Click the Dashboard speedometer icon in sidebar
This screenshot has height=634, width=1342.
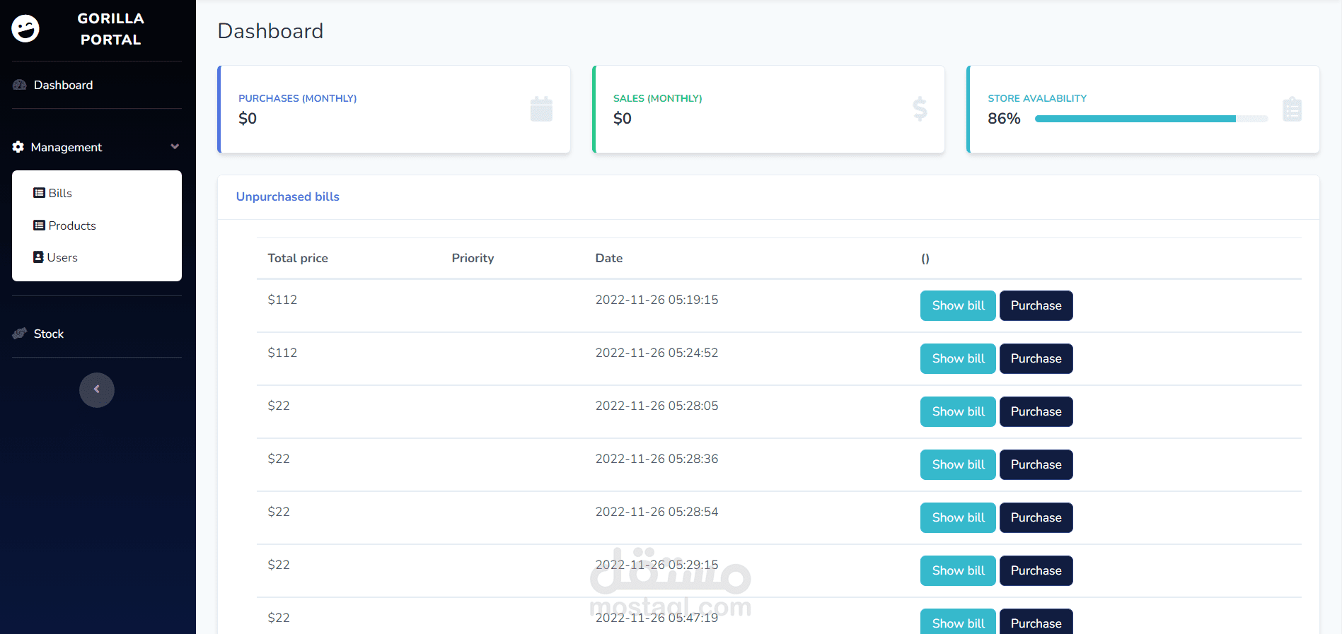pyautogui.click(x=19, y=85)
